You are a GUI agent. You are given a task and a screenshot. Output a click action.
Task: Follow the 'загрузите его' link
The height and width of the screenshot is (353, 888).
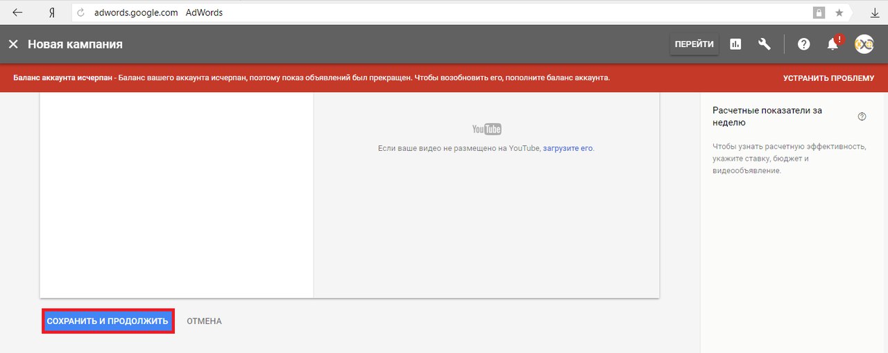coord(567,148)
